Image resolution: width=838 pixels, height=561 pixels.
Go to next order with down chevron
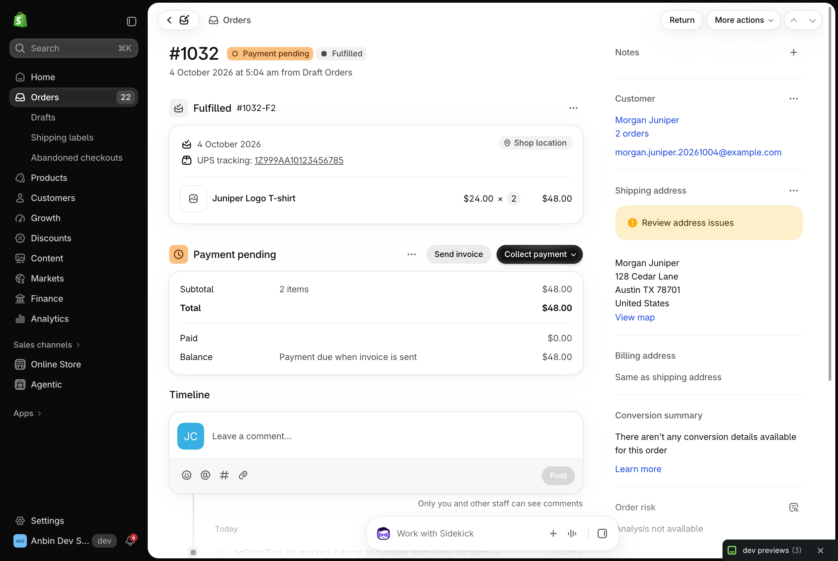(812, 20)
